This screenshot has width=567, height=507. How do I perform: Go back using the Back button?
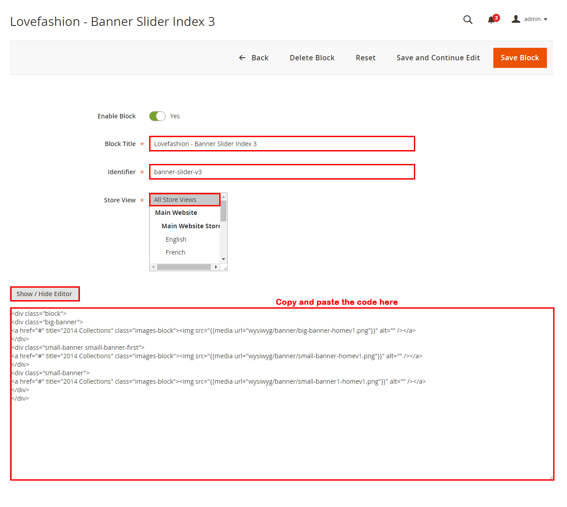click(x=254, y=58)
